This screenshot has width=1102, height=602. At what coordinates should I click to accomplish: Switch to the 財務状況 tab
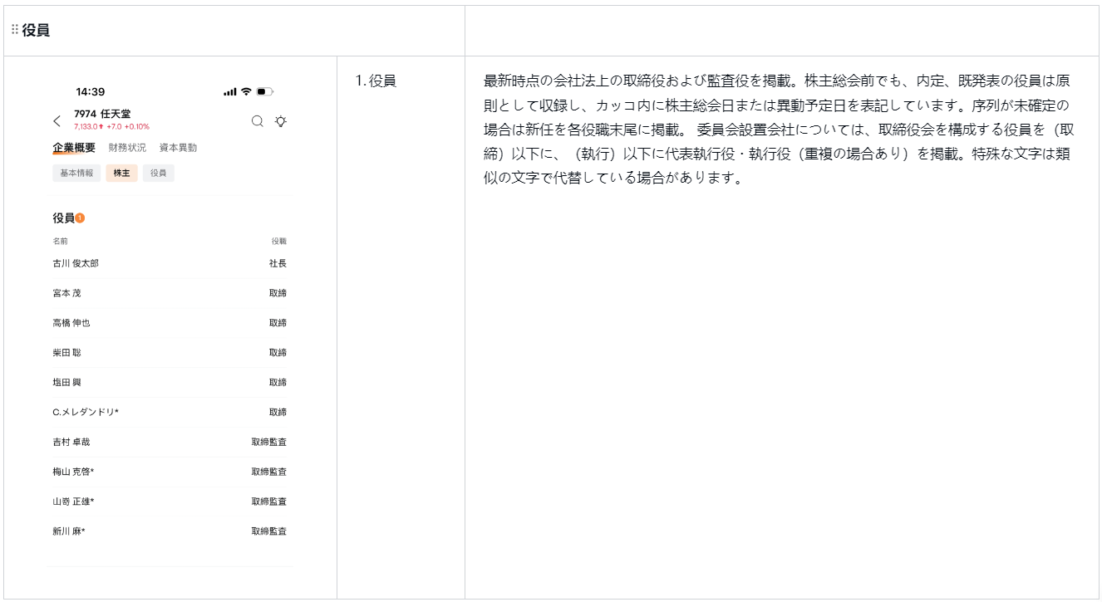[127, 148]
